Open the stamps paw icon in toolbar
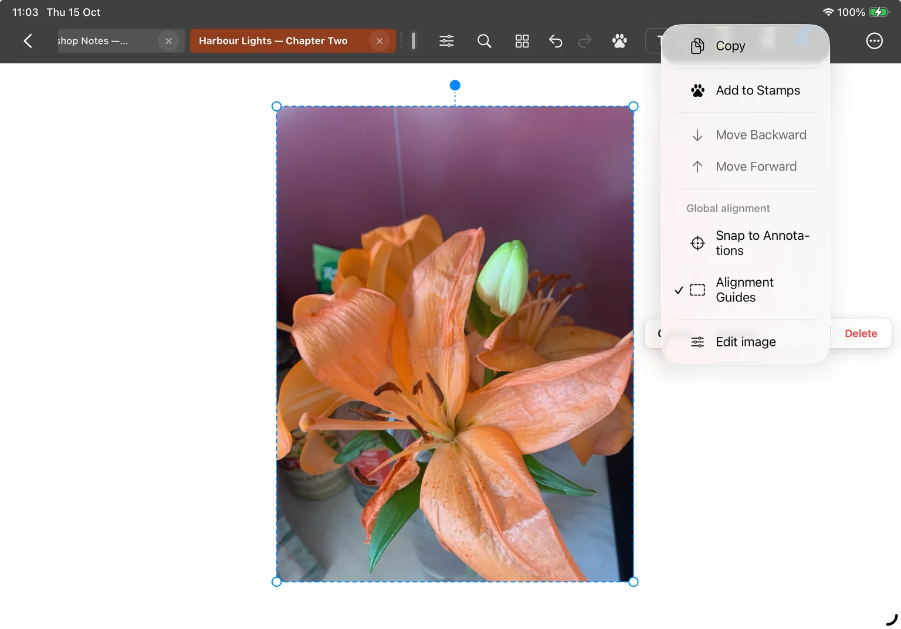This screenshot has height=629, width=901. point(619,41)
